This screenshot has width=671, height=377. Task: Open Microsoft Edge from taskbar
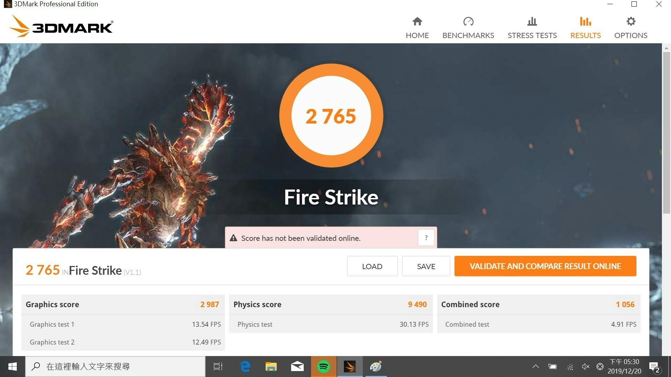245,367
